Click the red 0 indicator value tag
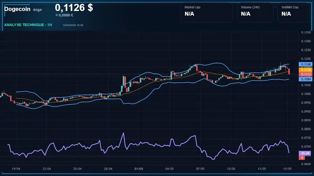314x176 pixels. (x=302, y=157)
